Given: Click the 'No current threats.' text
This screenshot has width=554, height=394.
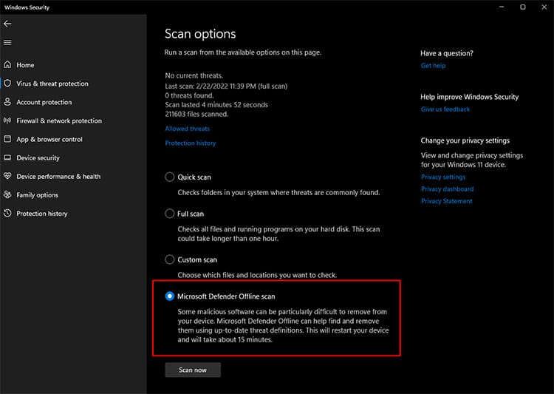Looking at the screenshot, I should coord(194,75).
